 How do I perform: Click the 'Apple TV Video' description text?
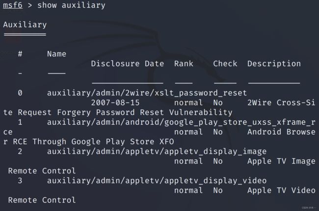[x=281, y=190]
